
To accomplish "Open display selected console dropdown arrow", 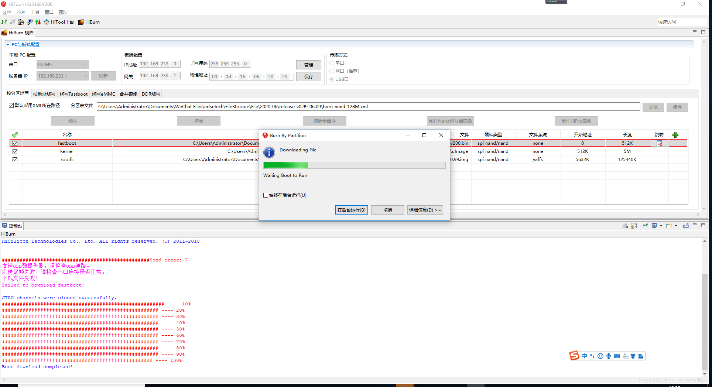I will coord(661,226).
